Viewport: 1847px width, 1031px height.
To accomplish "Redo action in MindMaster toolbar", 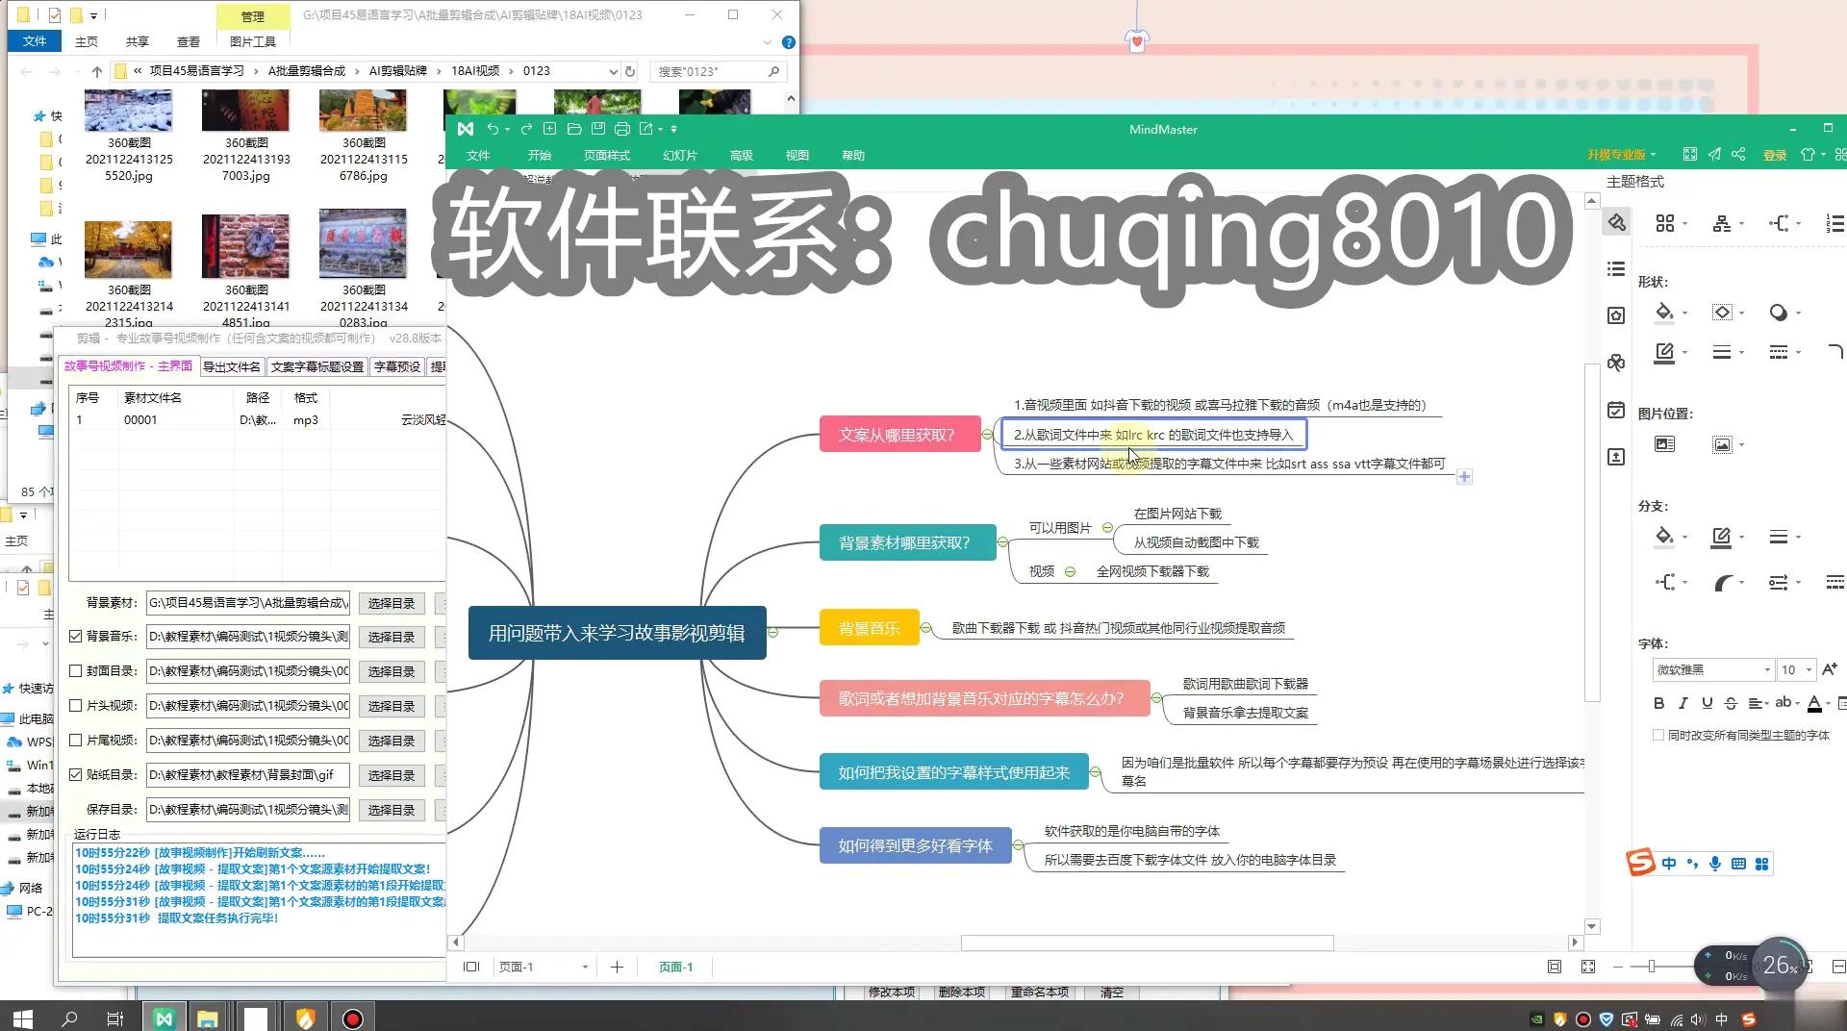I will pos(526,129).
